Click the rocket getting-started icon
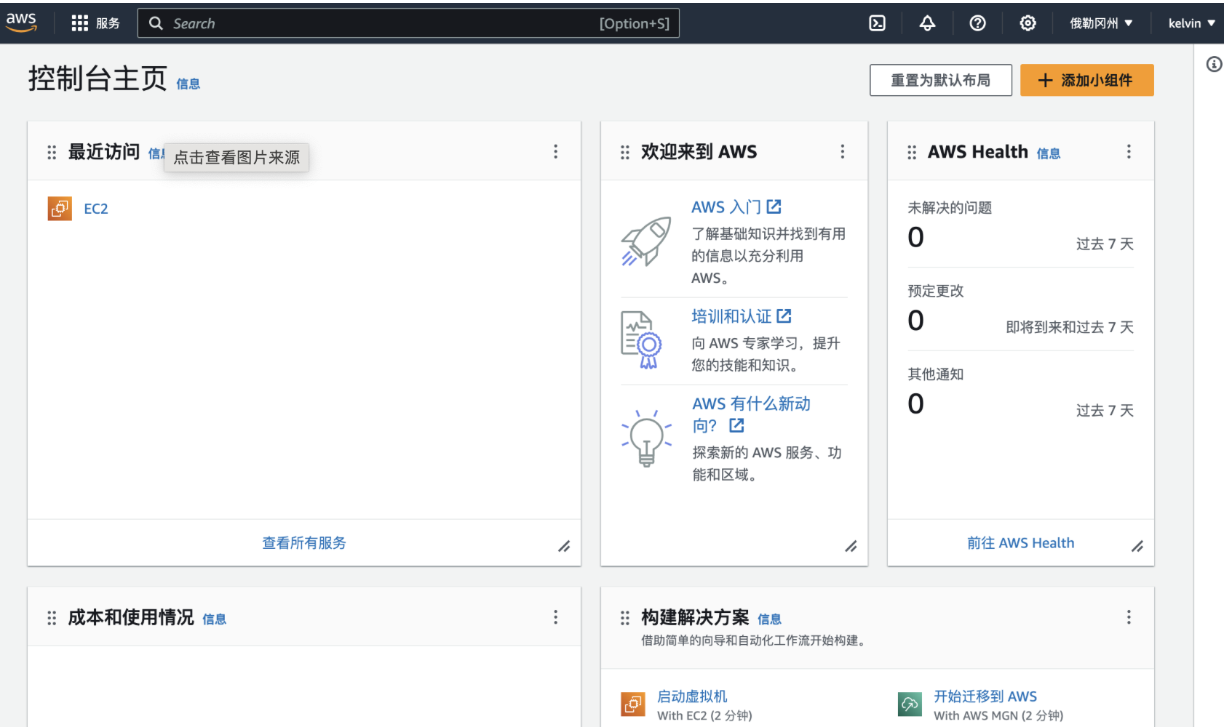The image size is (1224, 727). point(645,241)
